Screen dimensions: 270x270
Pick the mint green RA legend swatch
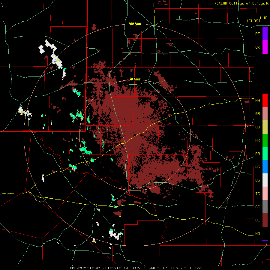tap(265, 154)
